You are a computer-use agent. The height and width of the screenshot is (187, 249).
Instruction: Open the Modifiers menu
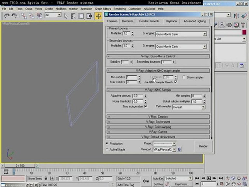coord(61,9)
